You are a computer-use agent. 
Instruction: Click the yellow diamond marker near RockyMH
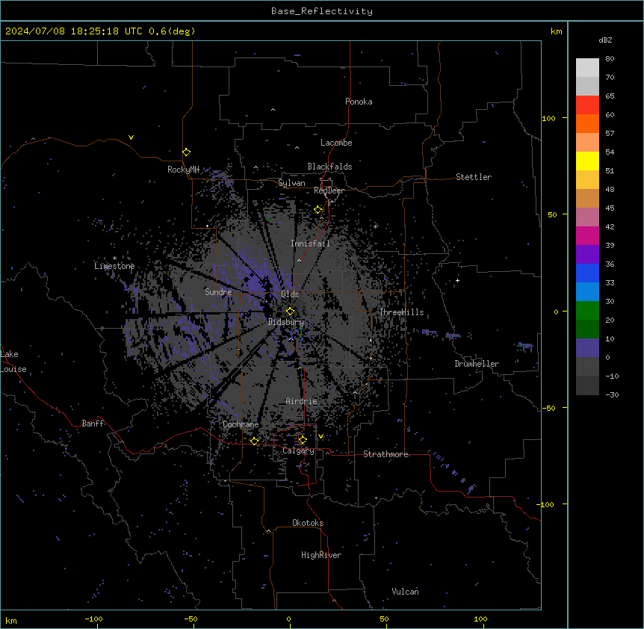(x=186, y=152)
